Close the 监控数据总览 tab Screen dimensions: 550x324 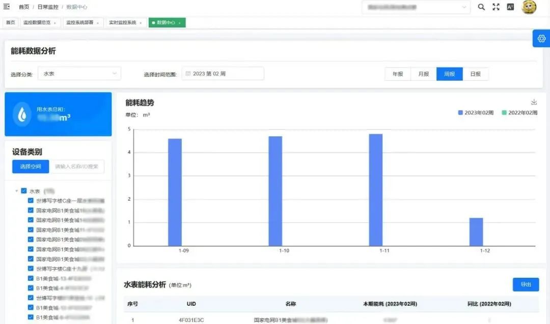(x=54, y=23)
